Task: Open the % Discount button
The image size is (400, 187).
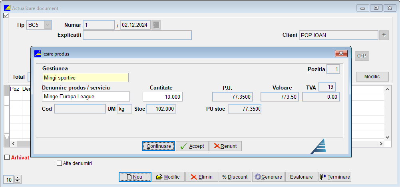Action: (x=235, y=177)
